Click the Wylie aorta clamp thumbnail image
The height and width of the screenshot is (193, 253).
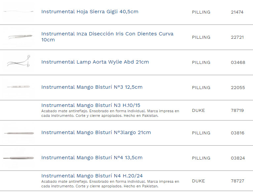pos(19,62)
